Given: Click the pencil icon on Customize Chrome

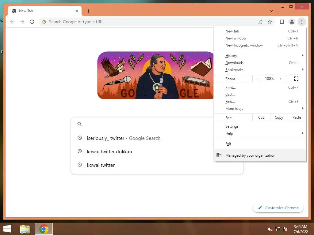Looking at the screenshot, I should tap(260, 207).
